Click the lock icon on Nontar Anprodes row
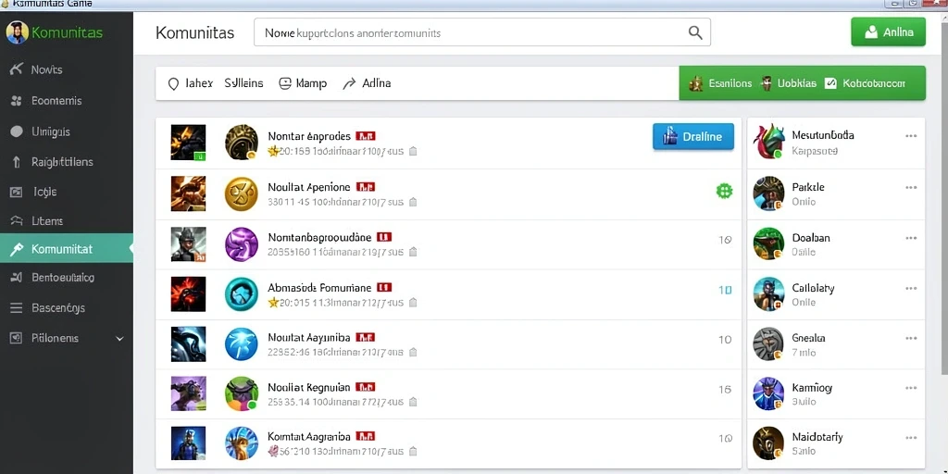This screenshot has height=474, width=948. click(x=413, y=152)
